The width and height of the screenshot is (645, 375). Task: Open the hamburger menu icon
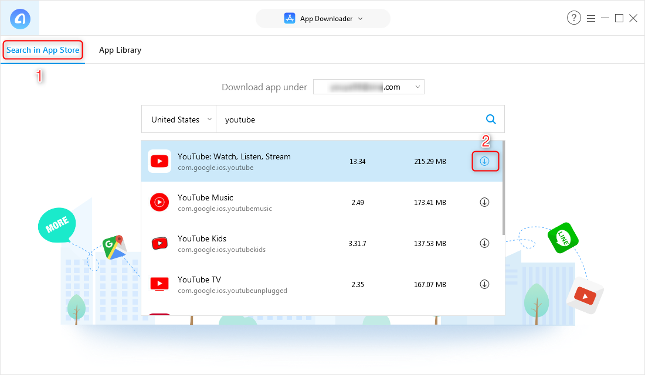tap(591, 18)
